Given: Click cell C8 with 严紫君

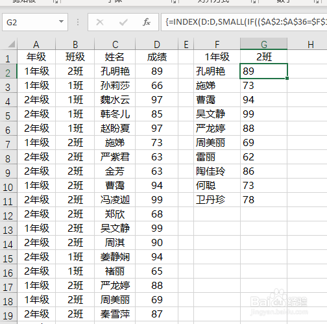Looking at the screenshot, I should tap(115, 156).
